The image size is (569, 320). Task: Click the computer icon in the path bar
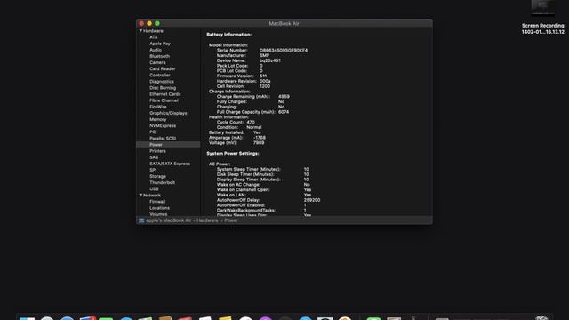(141, 220)
